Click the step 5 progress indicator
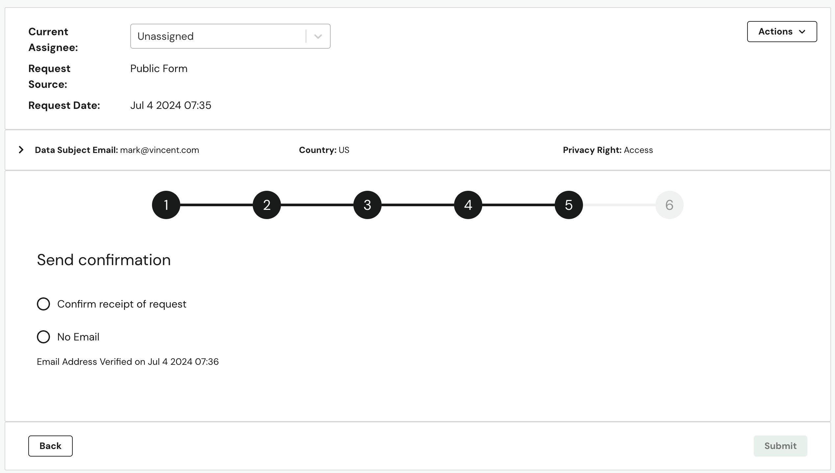This screenshot has height=473, width=835. coord(568,205)
